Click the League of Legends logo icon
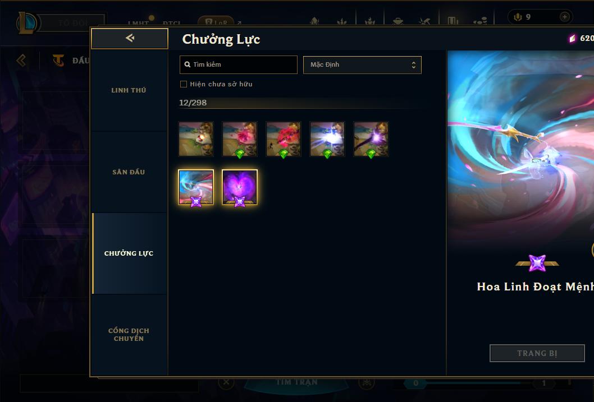Screen dimensions: 594x402 tap(28, 22)
